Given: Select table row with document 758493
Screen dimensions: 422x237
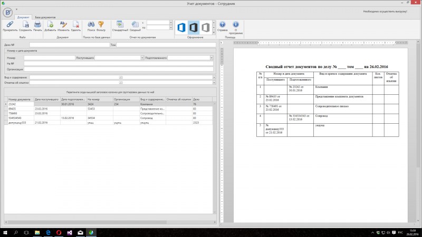Looking at the screenshot, I should click(109, 113).
